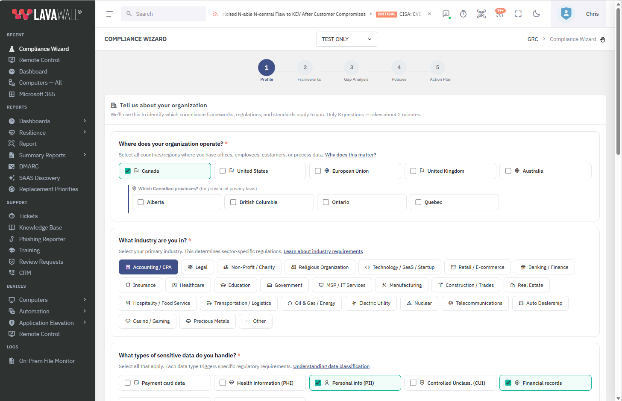Expand Resilience submenu chevron
622x401 pixels.
(x=85, y=132)
